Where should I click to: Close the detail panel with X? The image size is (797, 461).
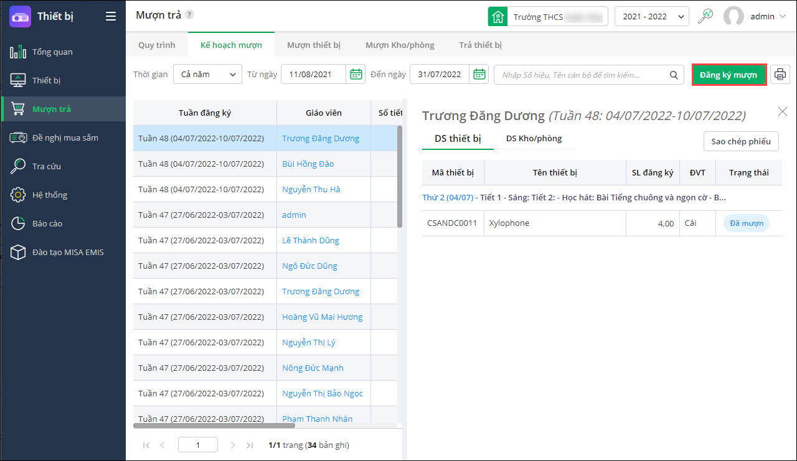pyautogui.click(x=783, y=111)
